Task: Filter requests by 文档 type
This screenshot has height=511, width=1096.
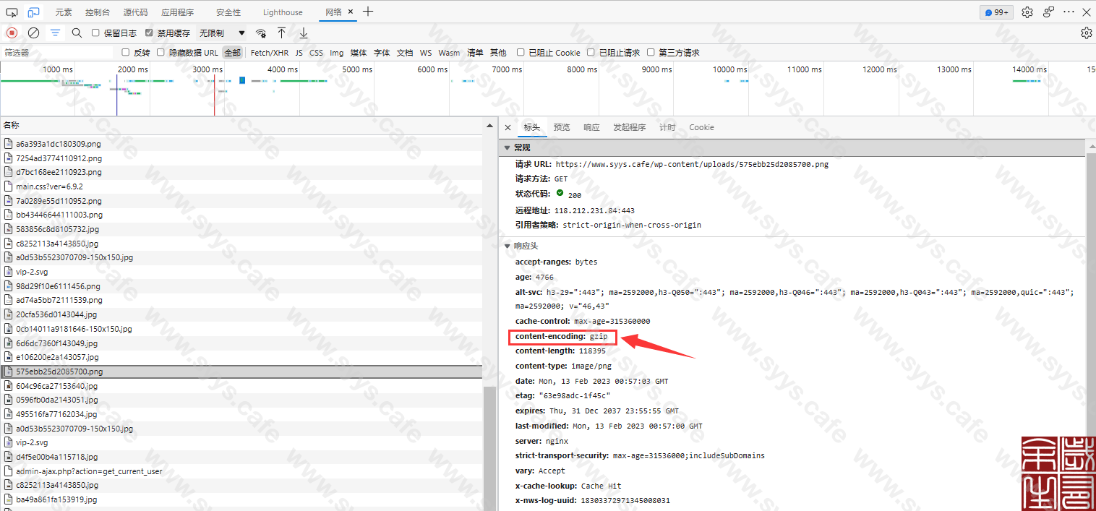Action: [405, 53]
